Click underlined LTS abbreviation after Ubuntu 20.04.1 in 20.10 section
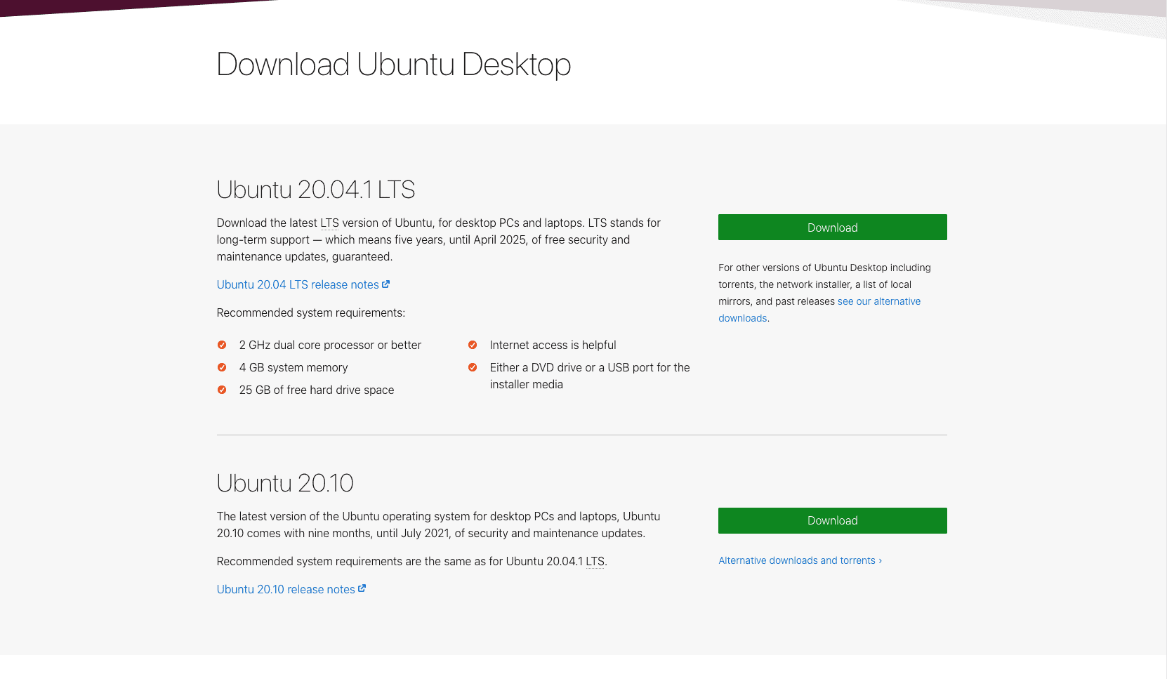Image resolution: width=1167 pixels, height=679 pixels. 595,561
